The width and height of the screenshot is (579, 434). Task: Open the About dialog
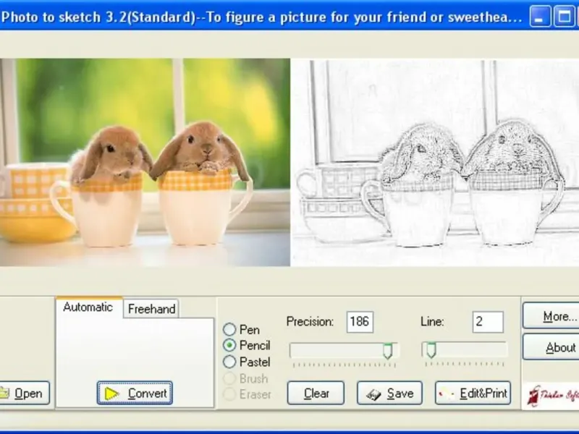tap(551, 347)
